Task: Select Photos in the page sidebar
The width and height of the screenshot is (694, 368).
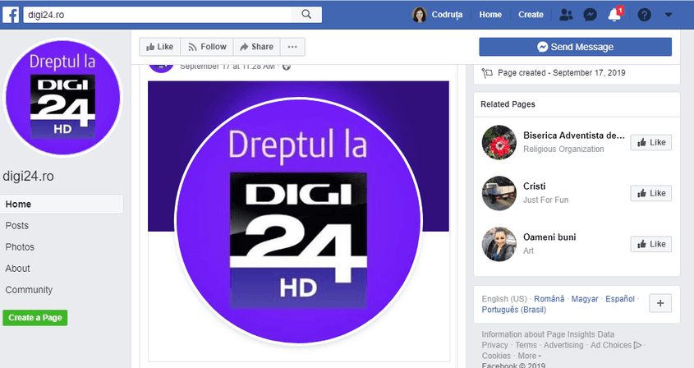Action: point(20,247)
